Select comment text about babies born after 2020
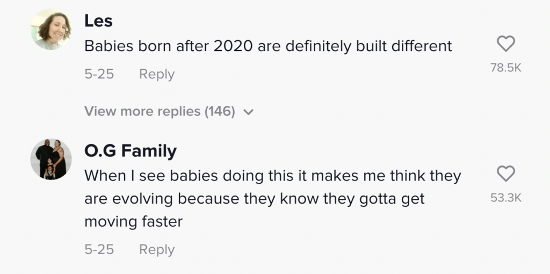The width and height of the screenshot is (550, 274). tap(268, 46)
